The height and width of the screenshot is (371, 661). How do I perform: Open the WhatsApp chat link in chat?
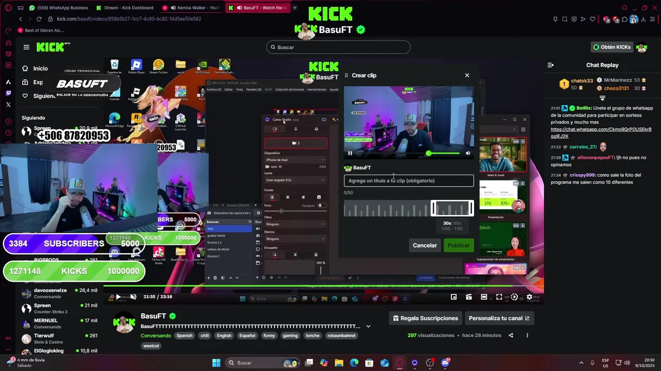tap(601, 132)
